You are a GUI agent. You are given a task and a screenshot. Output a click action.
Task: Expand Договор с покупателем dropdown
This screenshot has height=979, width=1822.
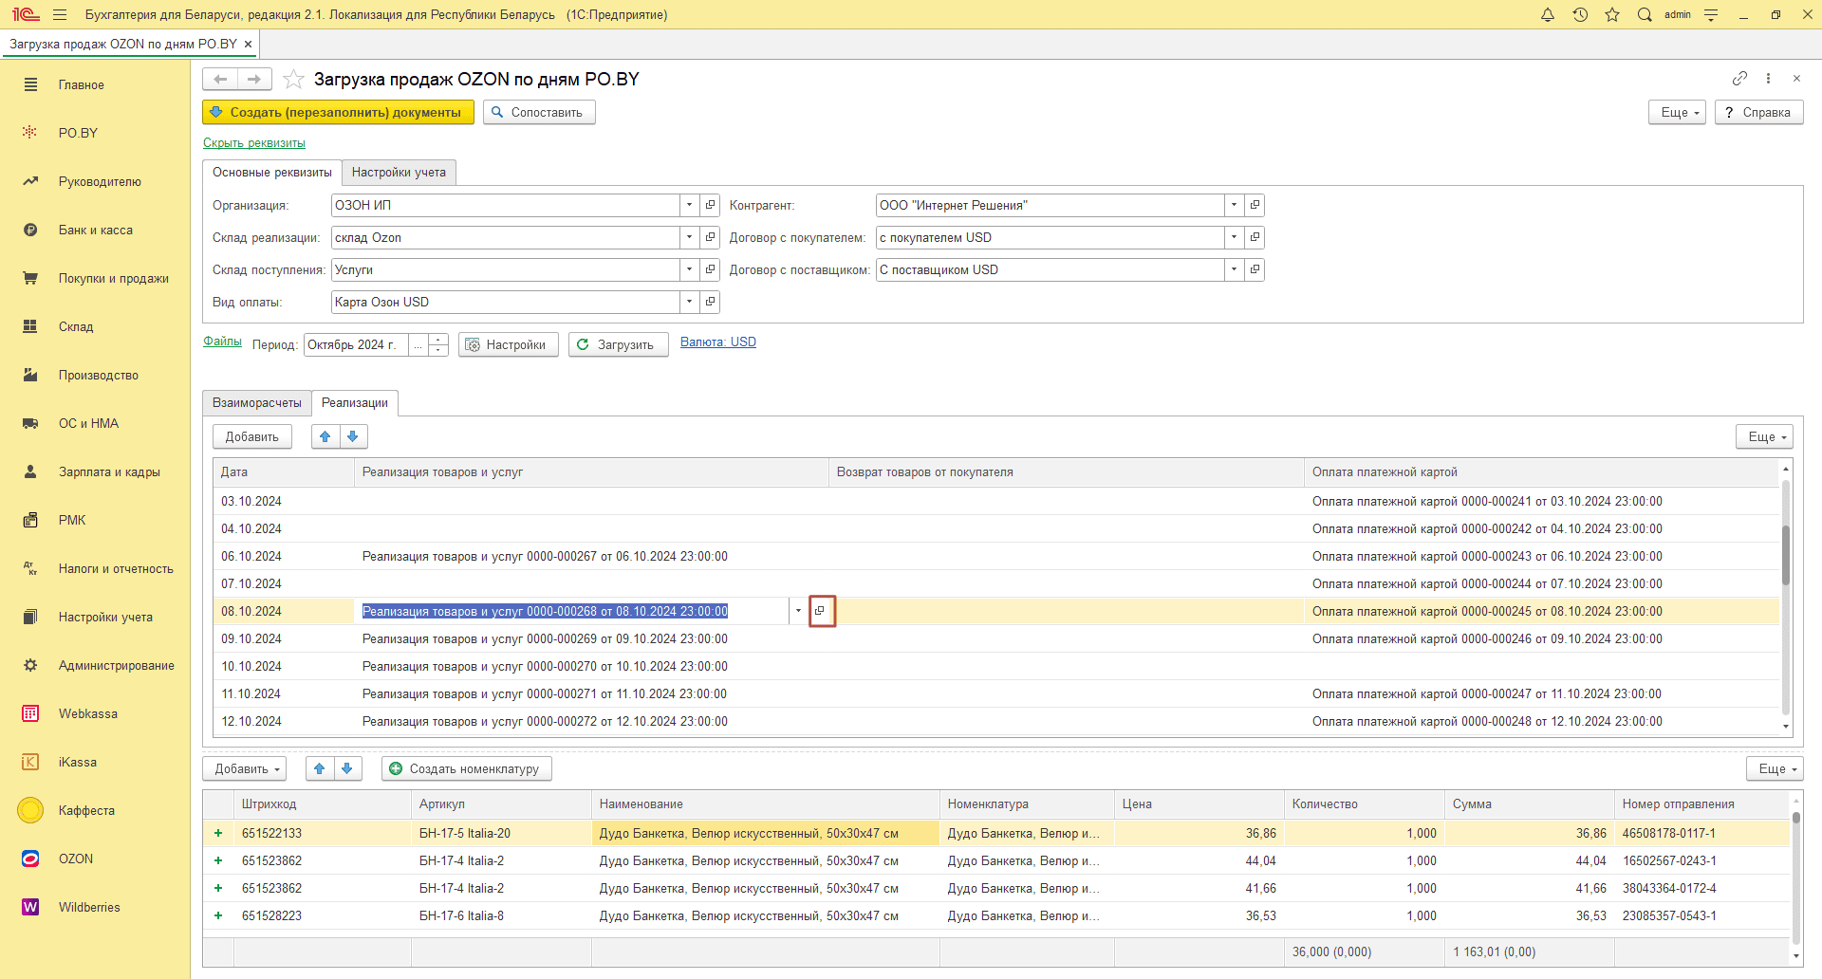(x=1234, y=237)
